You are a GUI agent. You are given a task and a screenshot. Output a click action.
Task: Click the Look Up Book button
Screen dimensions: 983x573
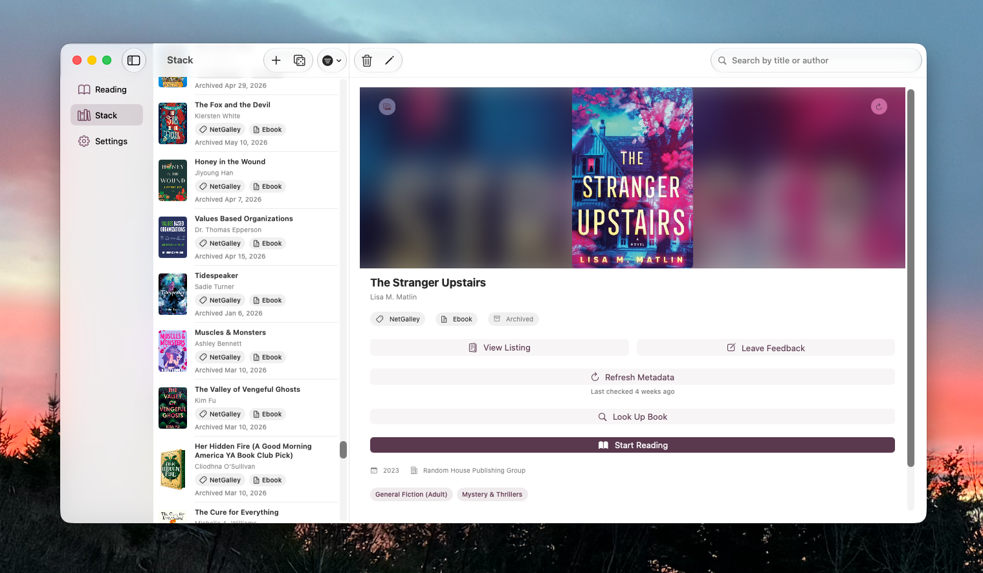point(632,416)
